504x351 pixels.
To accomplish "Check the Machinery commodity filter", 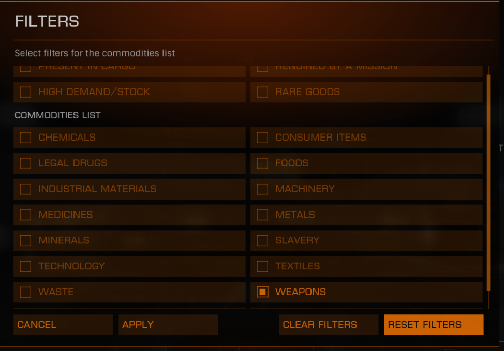I will (262, 189).
